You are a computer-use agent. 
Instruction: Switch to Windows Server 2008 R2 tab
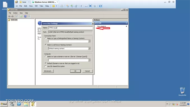[x=45, y=2]
